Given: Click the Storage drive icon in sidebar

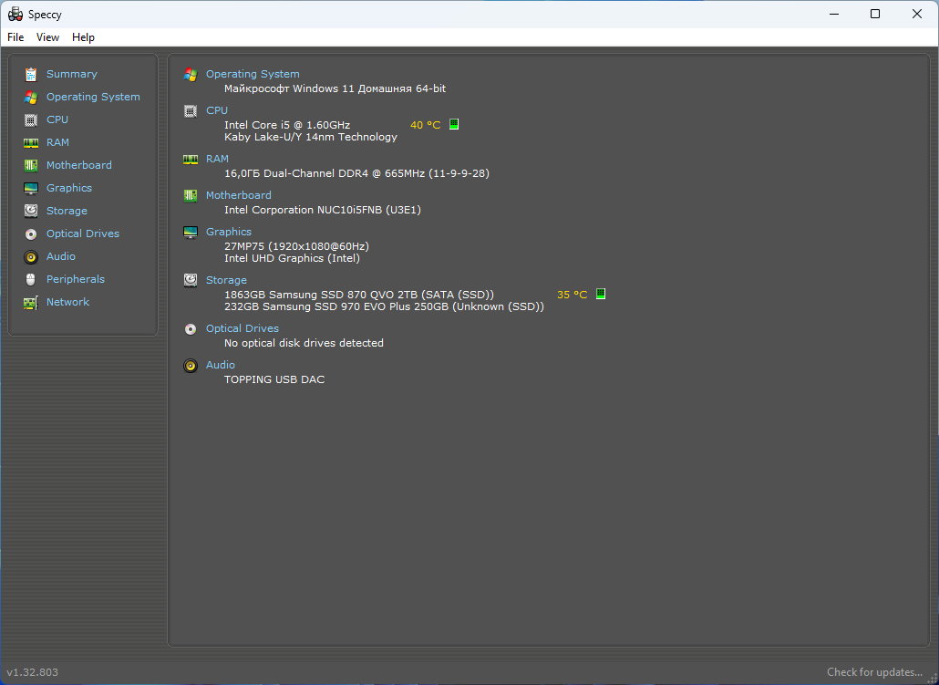Looking at the screenshot, I should click(31, 211).
